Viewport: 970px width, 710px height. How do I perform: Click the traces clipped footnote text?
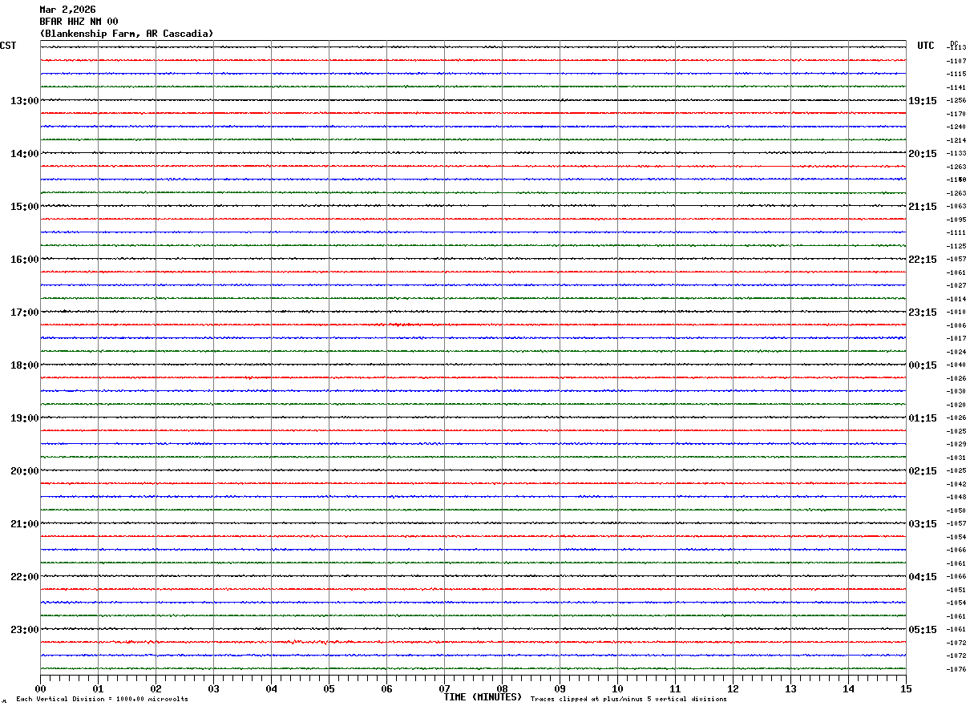(628, 700)
